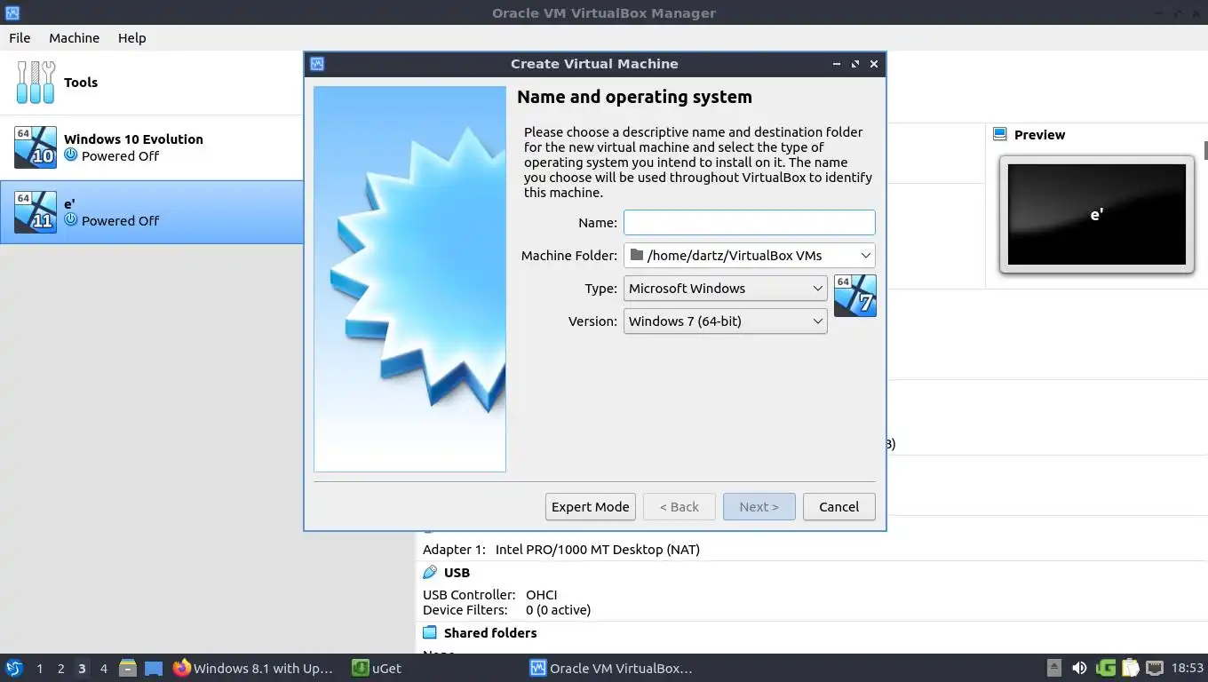The image size is (1208, 682).
Task: Click the e' preview thumbnail
Action: tap(1097, 214)
